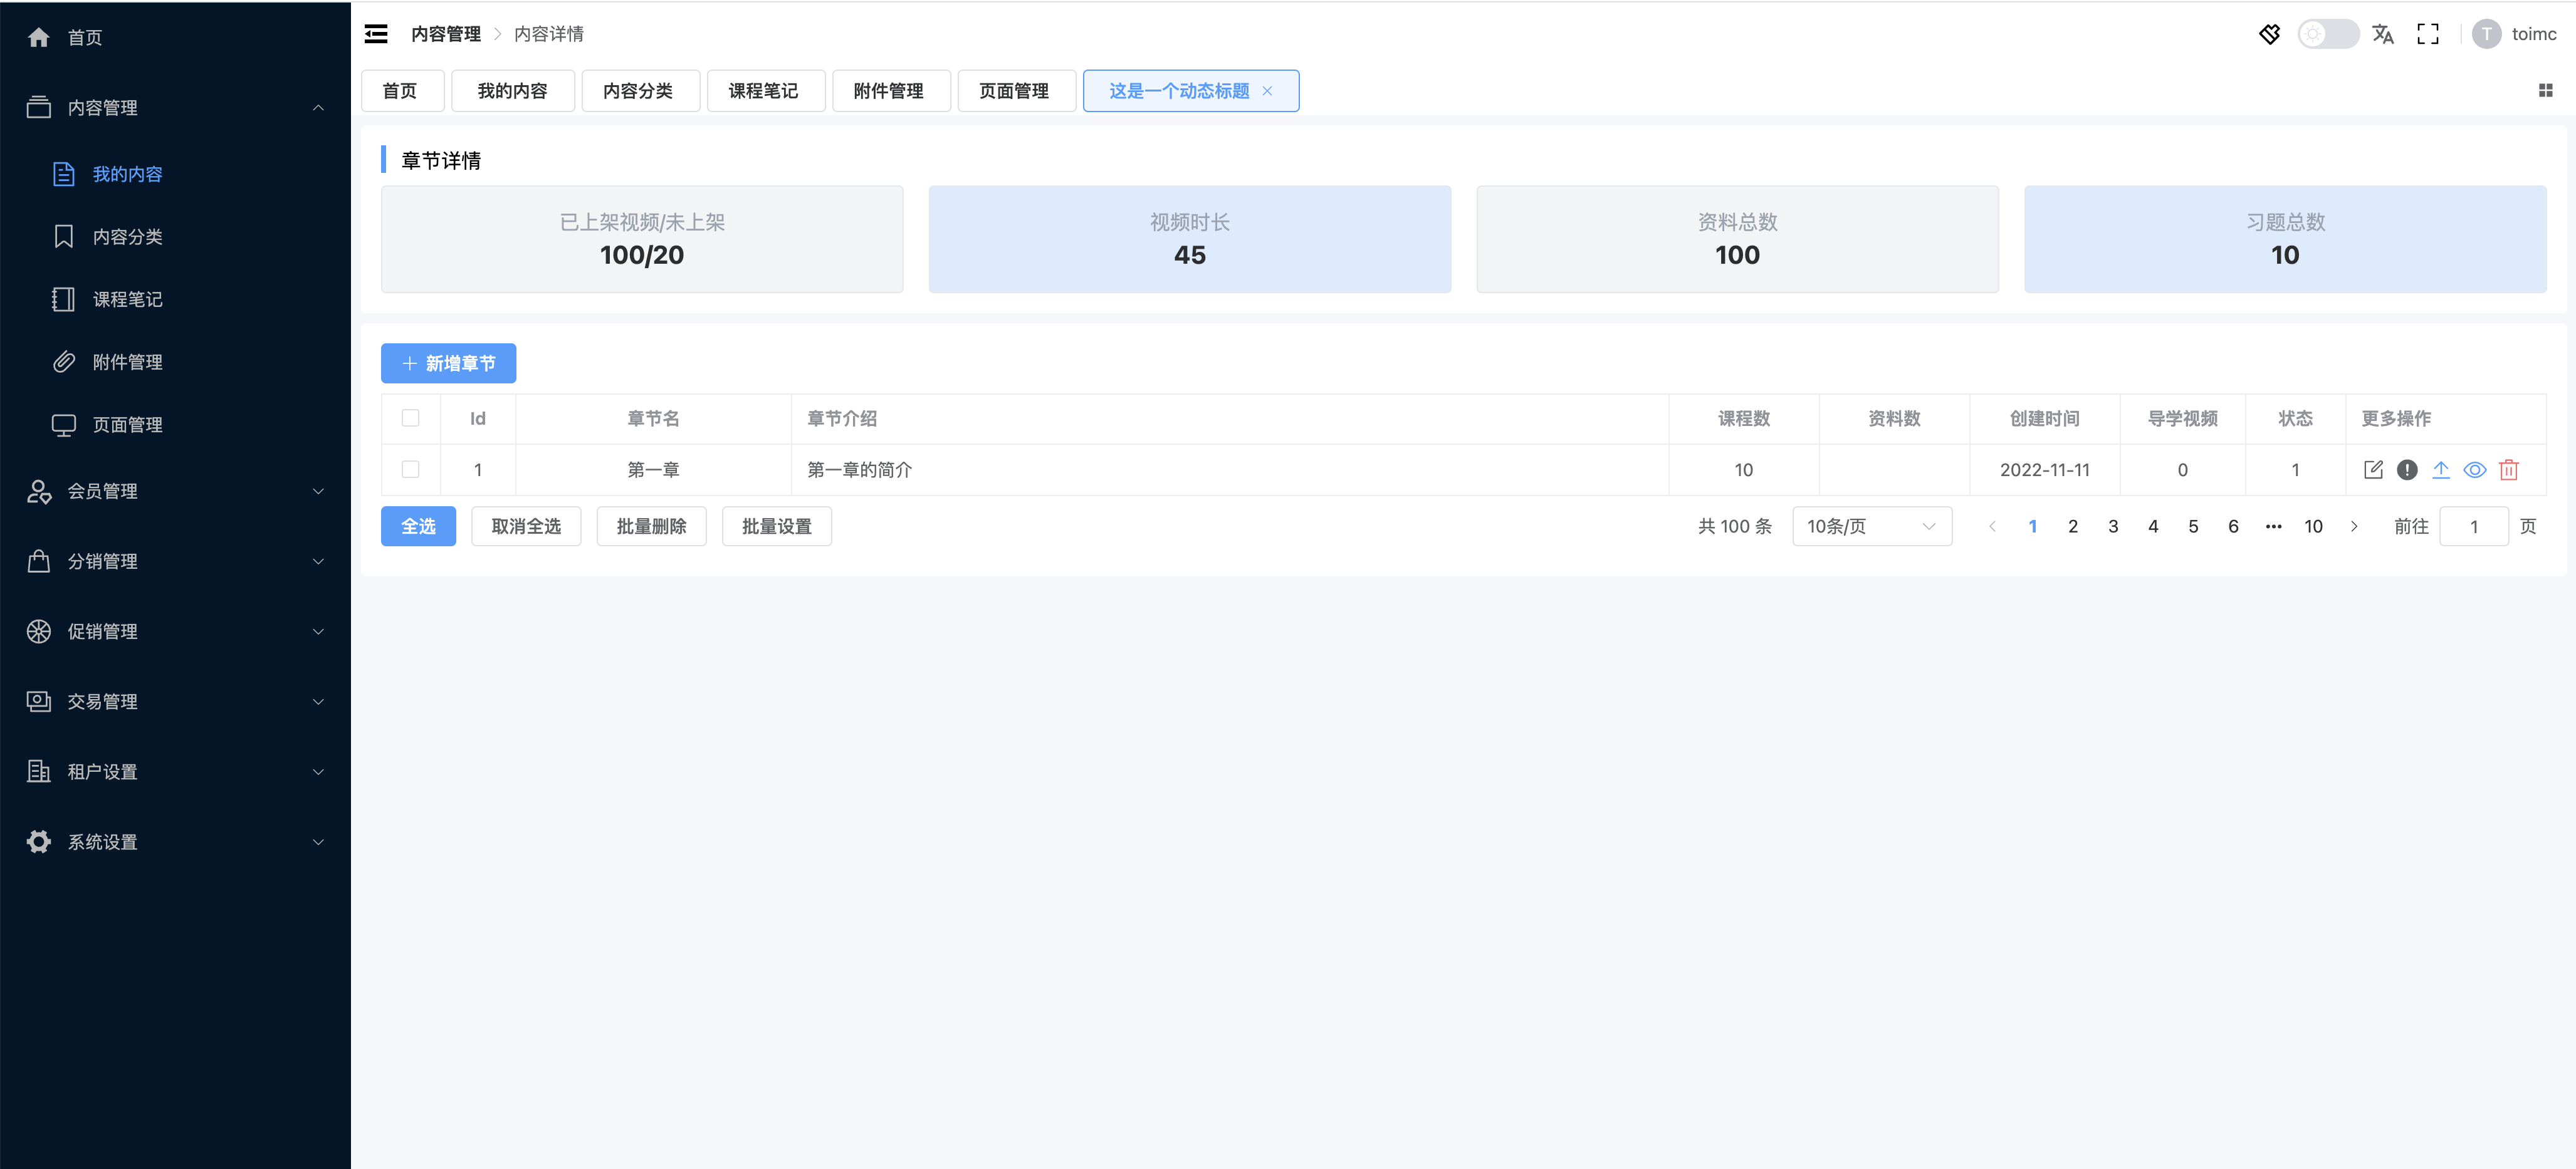Click the eye preview icon for 第一章
Screen dimensions: 2576x1169
(2474, 470)
